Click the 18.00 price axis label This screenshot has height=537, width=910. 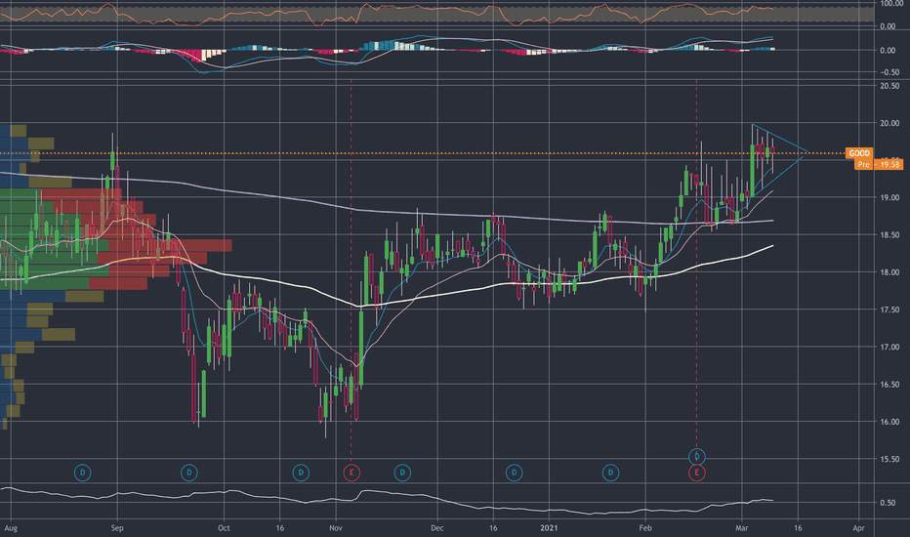click(x=889, y=272)
